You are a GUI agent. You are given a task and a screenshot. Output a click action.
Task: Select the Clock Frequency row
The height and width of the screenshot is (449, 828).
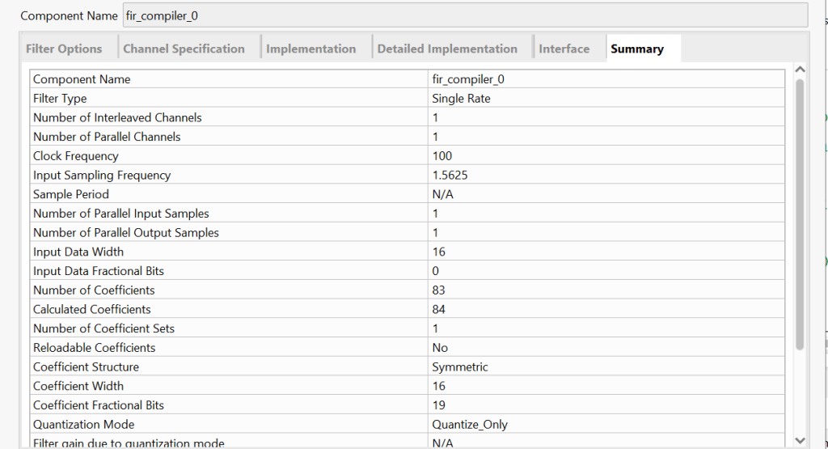[76, 156]
